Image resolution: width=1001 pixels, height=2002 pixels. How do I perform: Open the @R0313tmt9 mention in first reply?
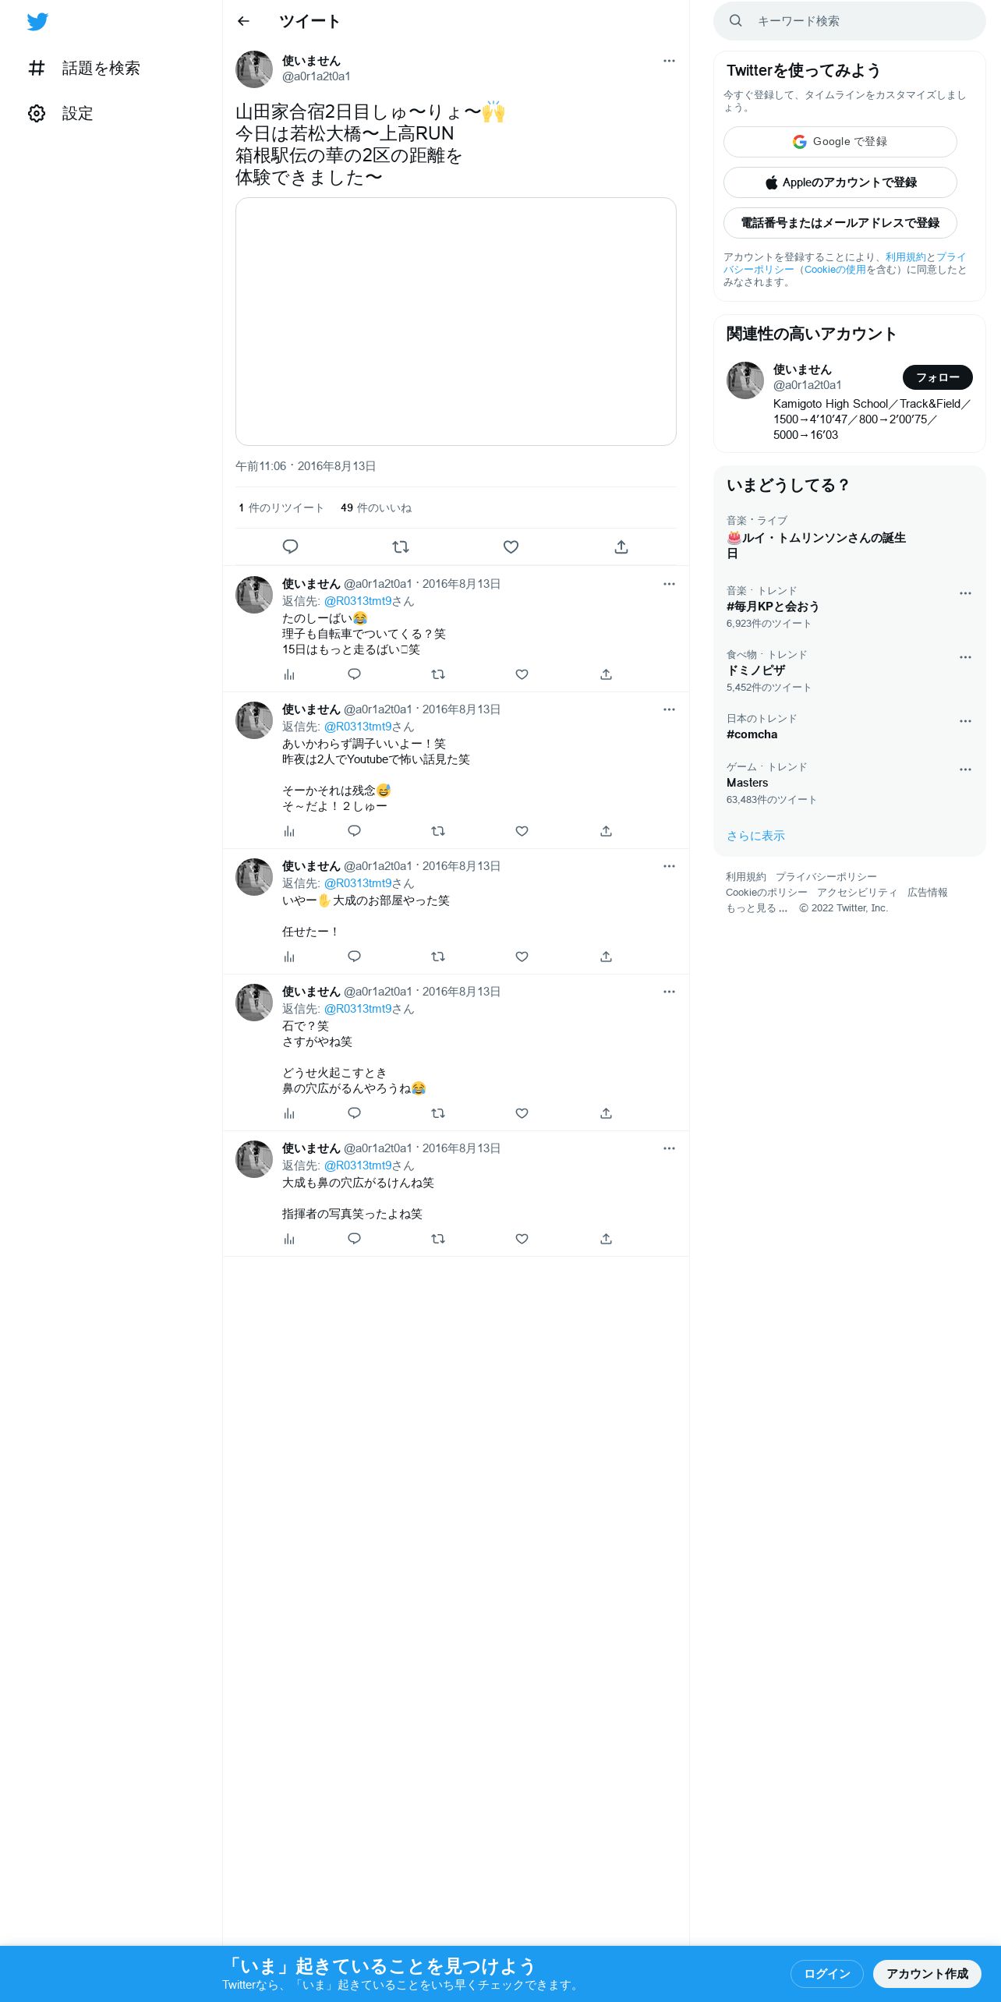coord(358,601)
